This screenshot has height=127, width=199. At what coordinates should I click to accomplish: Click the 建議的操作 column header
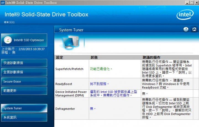click(x=151, y=57)
